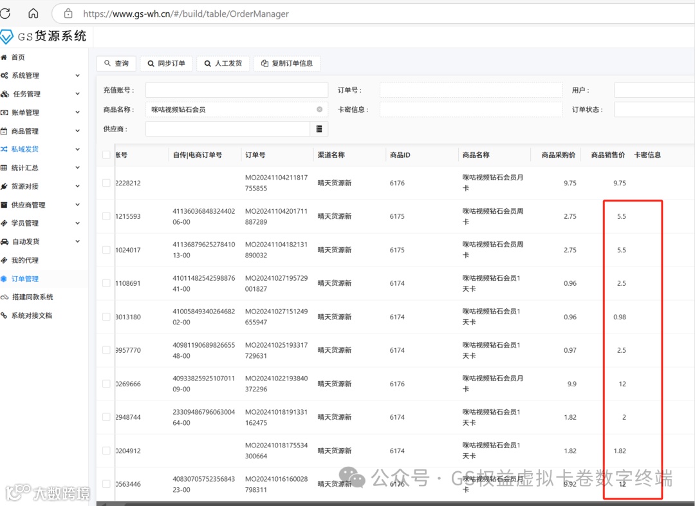The width and height of the screenshot is (695, 506).
Task: Expand the 货源对接 submenu chevron
Action: click(x=78, y=186)
